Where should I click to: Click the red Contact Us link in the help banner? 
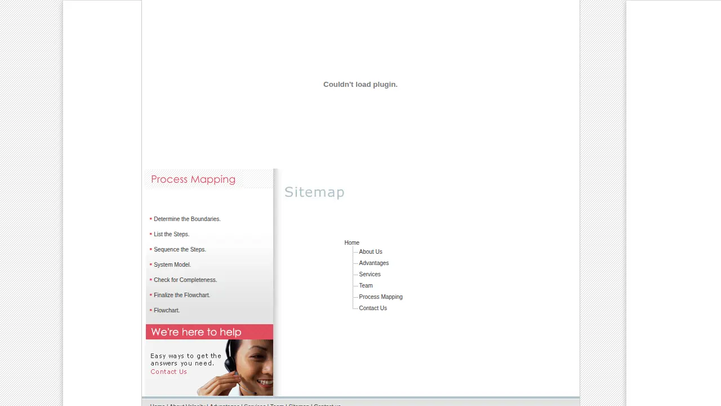point(168,372)
